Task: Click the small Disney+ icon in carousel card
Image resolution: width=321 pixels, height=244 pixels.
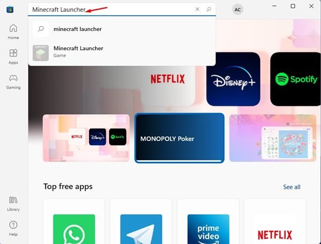Action: click(x=97, y=137)
